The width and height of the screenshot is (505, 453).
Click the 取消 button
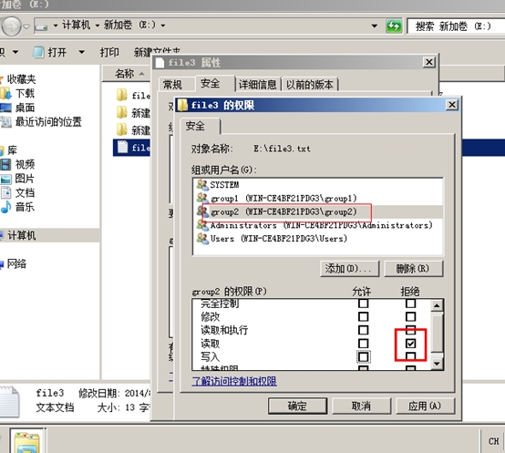point(361,406)
